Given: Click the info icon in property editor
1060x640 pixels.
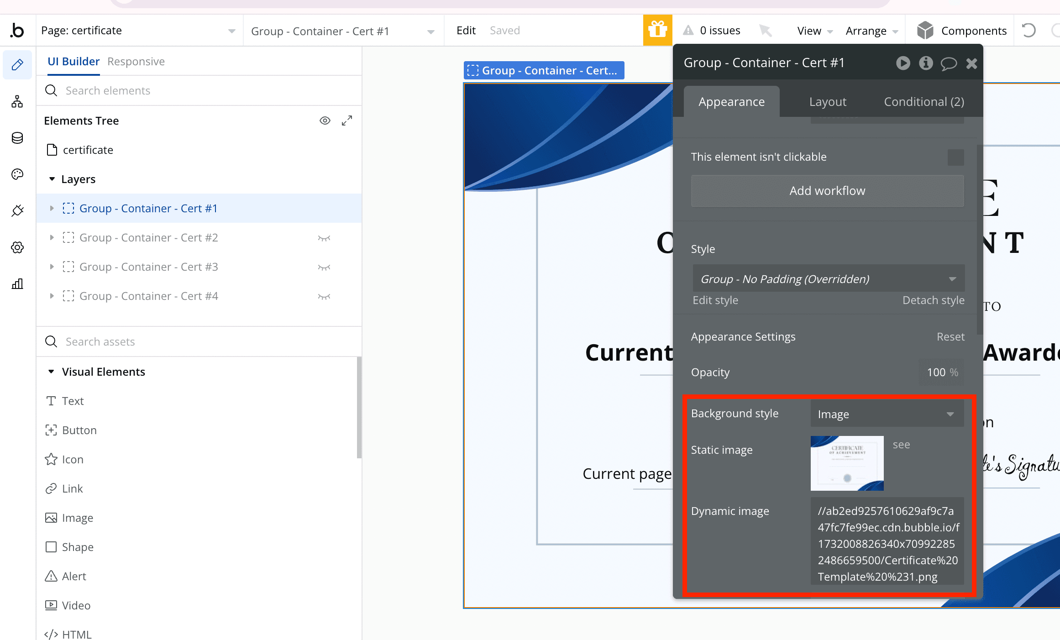Looking at the screenshot, I should tap(926, 63).
